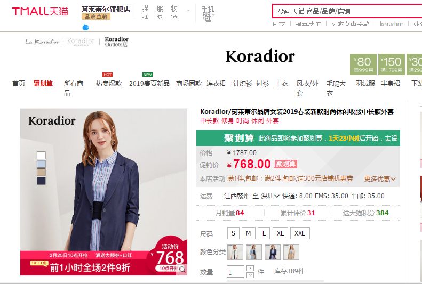Click 累计评价 31 reviews link
The image size is (422, 284).
click(x=298, y=213)
